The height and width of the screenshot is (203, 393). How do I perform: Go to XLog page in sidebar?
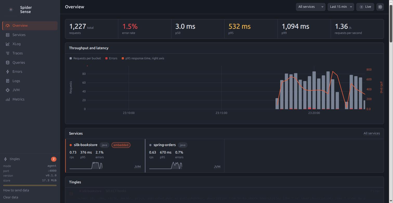(30, 44)
